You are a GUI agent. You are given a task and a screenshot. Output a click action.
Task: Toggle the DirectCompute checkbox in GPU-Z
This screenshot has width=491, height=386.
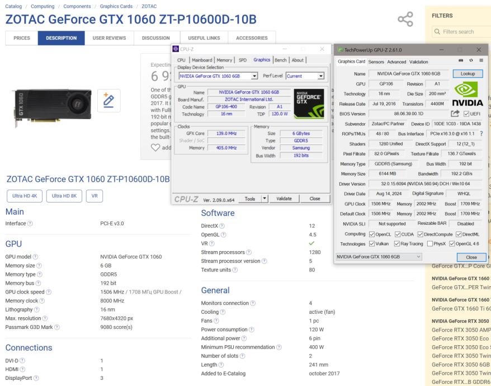420,234
